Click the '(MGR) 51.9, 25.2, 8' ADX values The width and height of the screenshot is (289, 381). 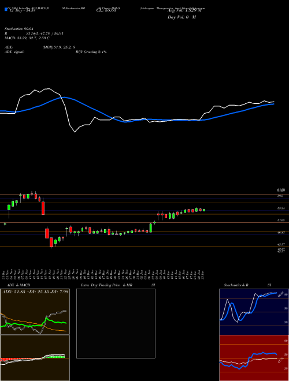click(x=58, y=47)
